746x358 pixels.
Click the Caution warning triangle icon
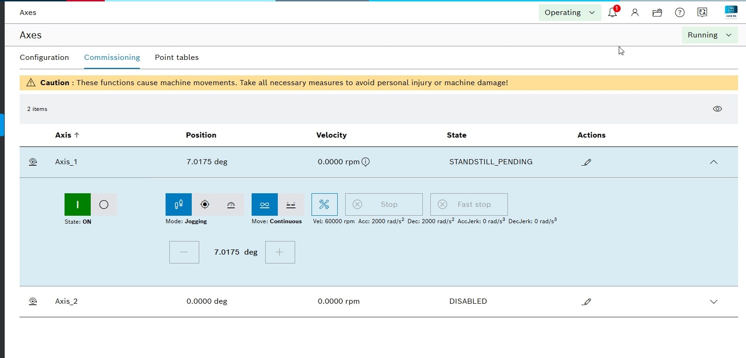tap(31, 82)
